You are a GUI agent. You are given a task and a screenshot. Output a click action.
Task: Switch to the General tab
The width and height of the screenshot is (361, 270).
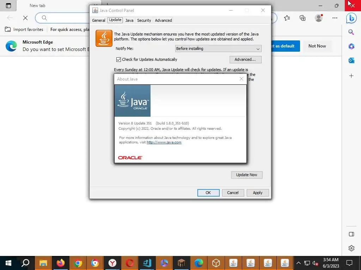pyautogui.click(x=99, y=20)
